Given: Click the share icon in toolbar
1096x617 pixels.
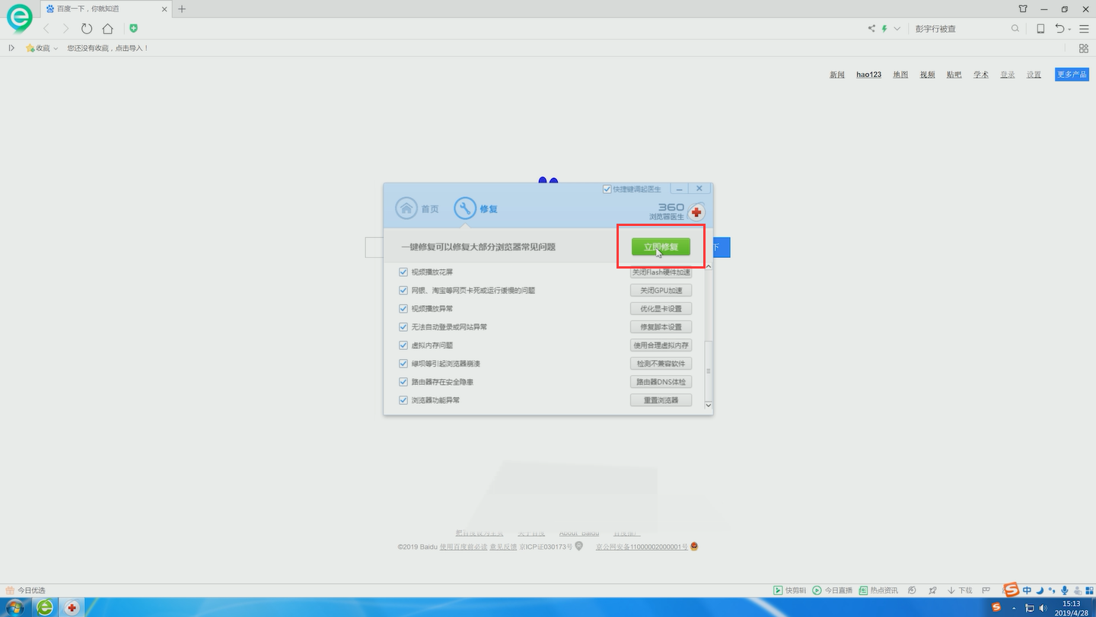Looking at the screenshot, I should tap(871, 29).
